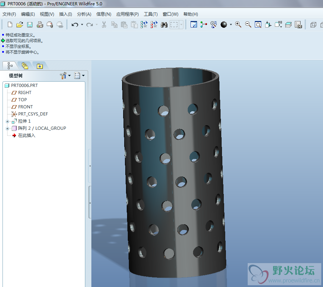Regenerate the model
The height and width of the screenshot is (287, 323).
coord(144,25)
